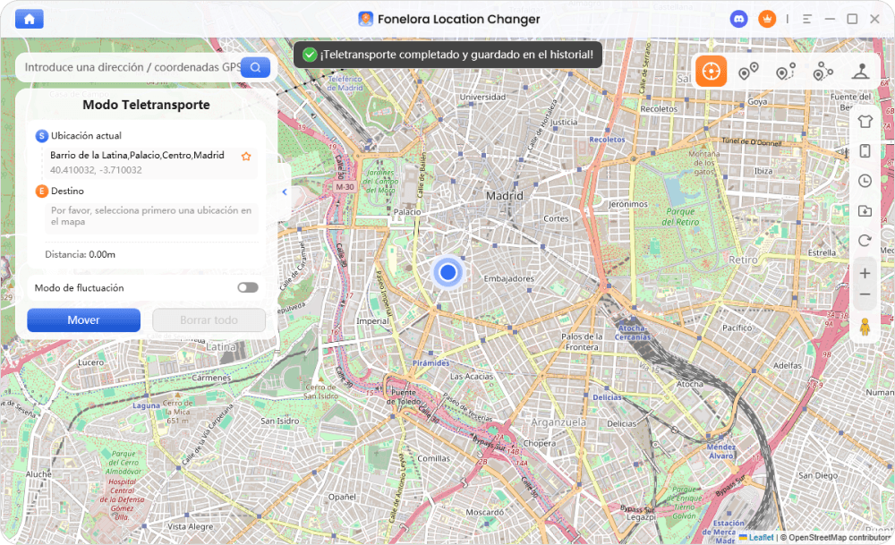
Task: Open the import folder icon in sidebar
Action: pos(865,210)
